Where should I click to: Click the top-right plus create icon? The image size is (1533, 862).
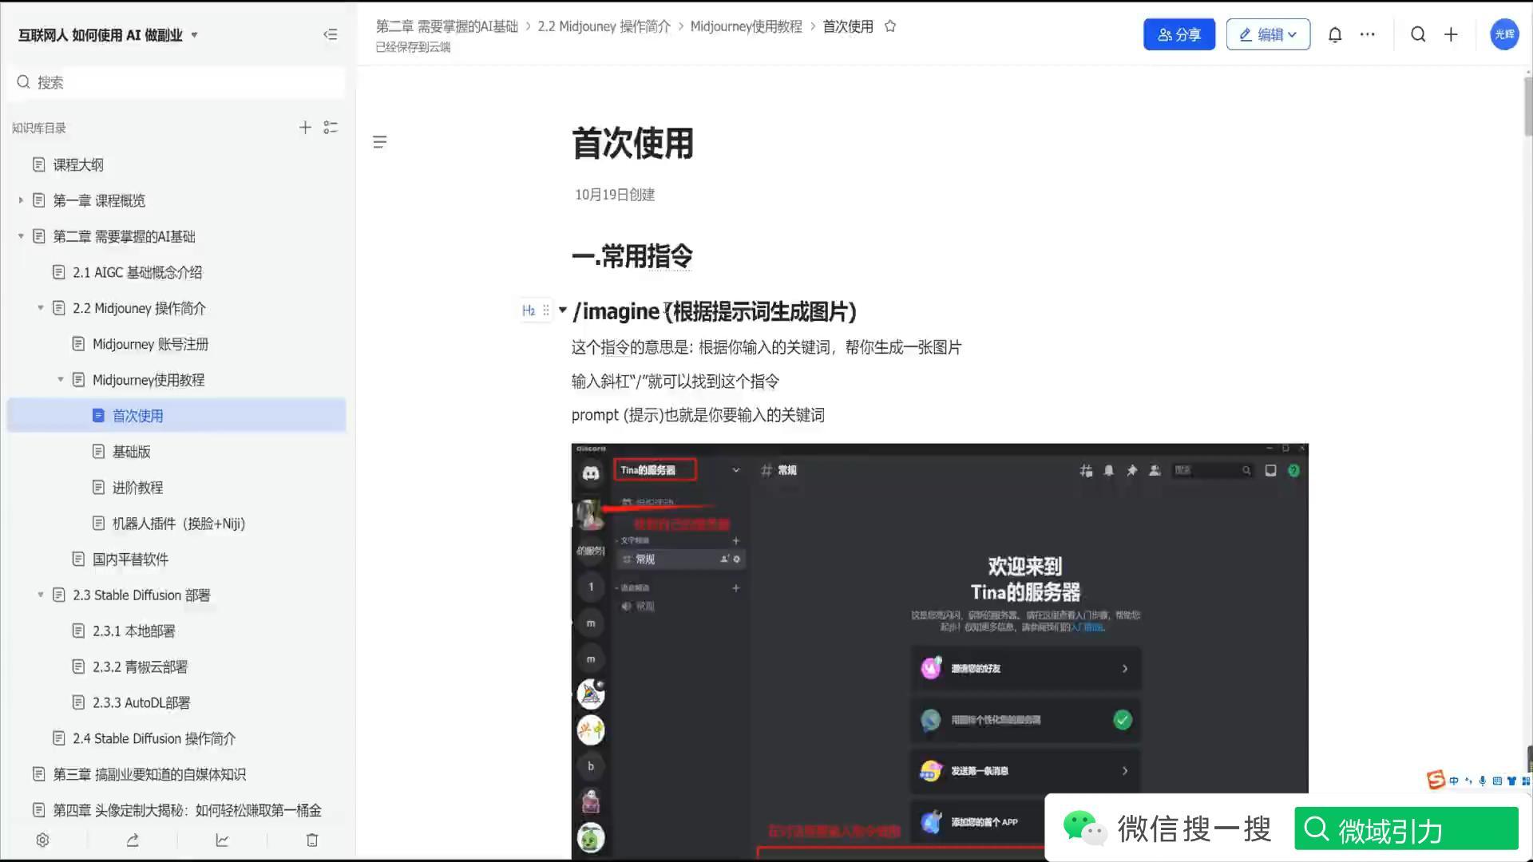click(x=1451, y=34)
